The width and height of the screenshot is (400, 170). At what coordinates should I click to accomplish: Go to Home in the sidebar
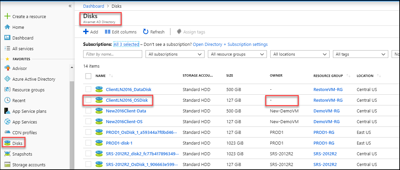[x=18, y=27]
